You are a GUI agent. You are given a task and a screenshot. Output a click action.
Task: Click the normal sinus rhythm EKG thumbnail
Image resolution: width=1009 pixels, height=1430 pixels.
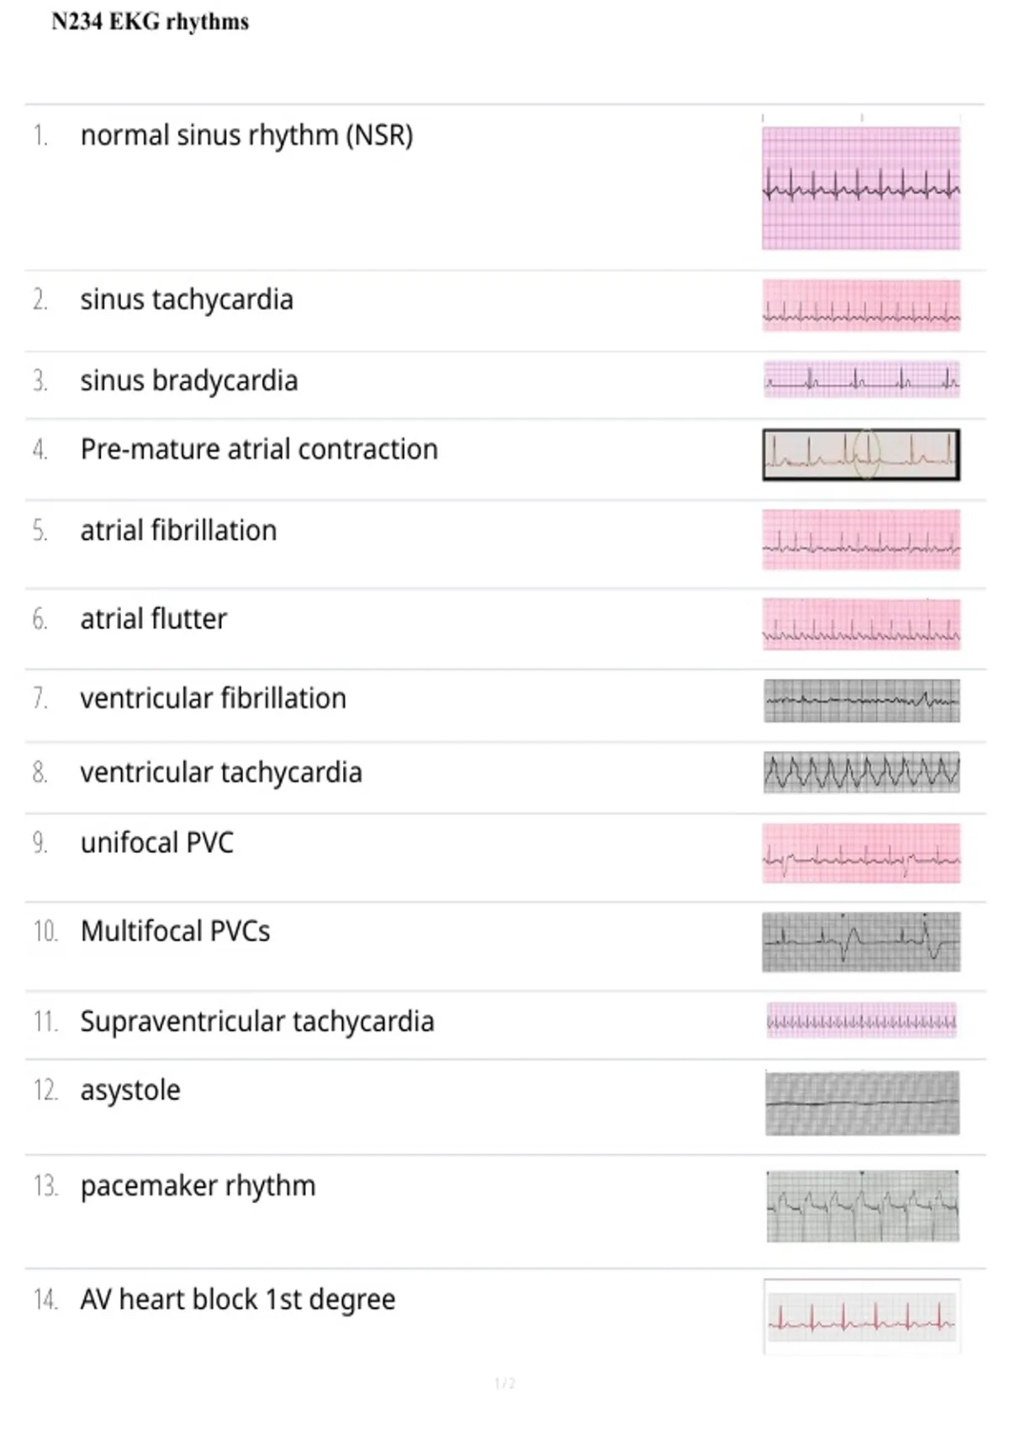tap(861, 187)
